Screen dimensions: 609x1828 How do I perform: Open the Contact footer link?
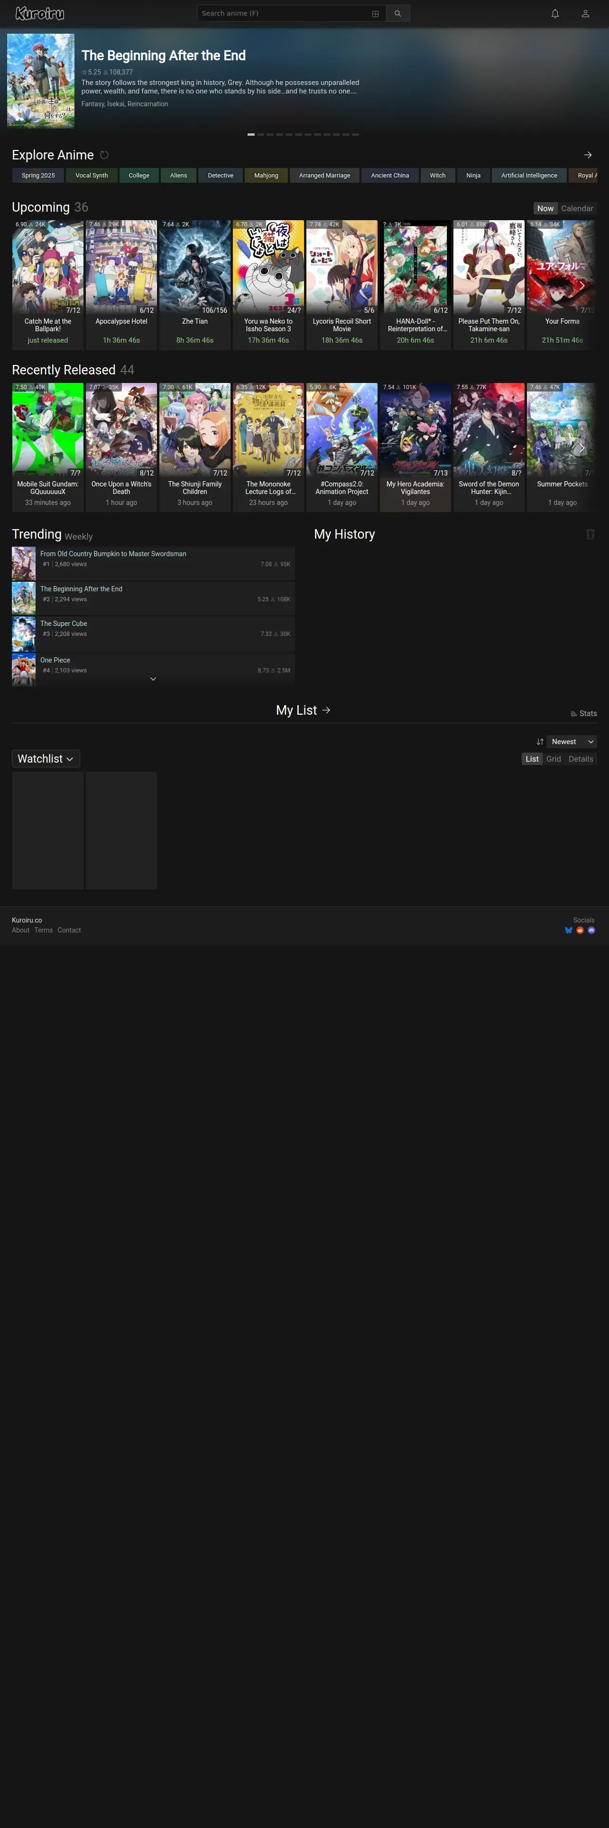69,930
